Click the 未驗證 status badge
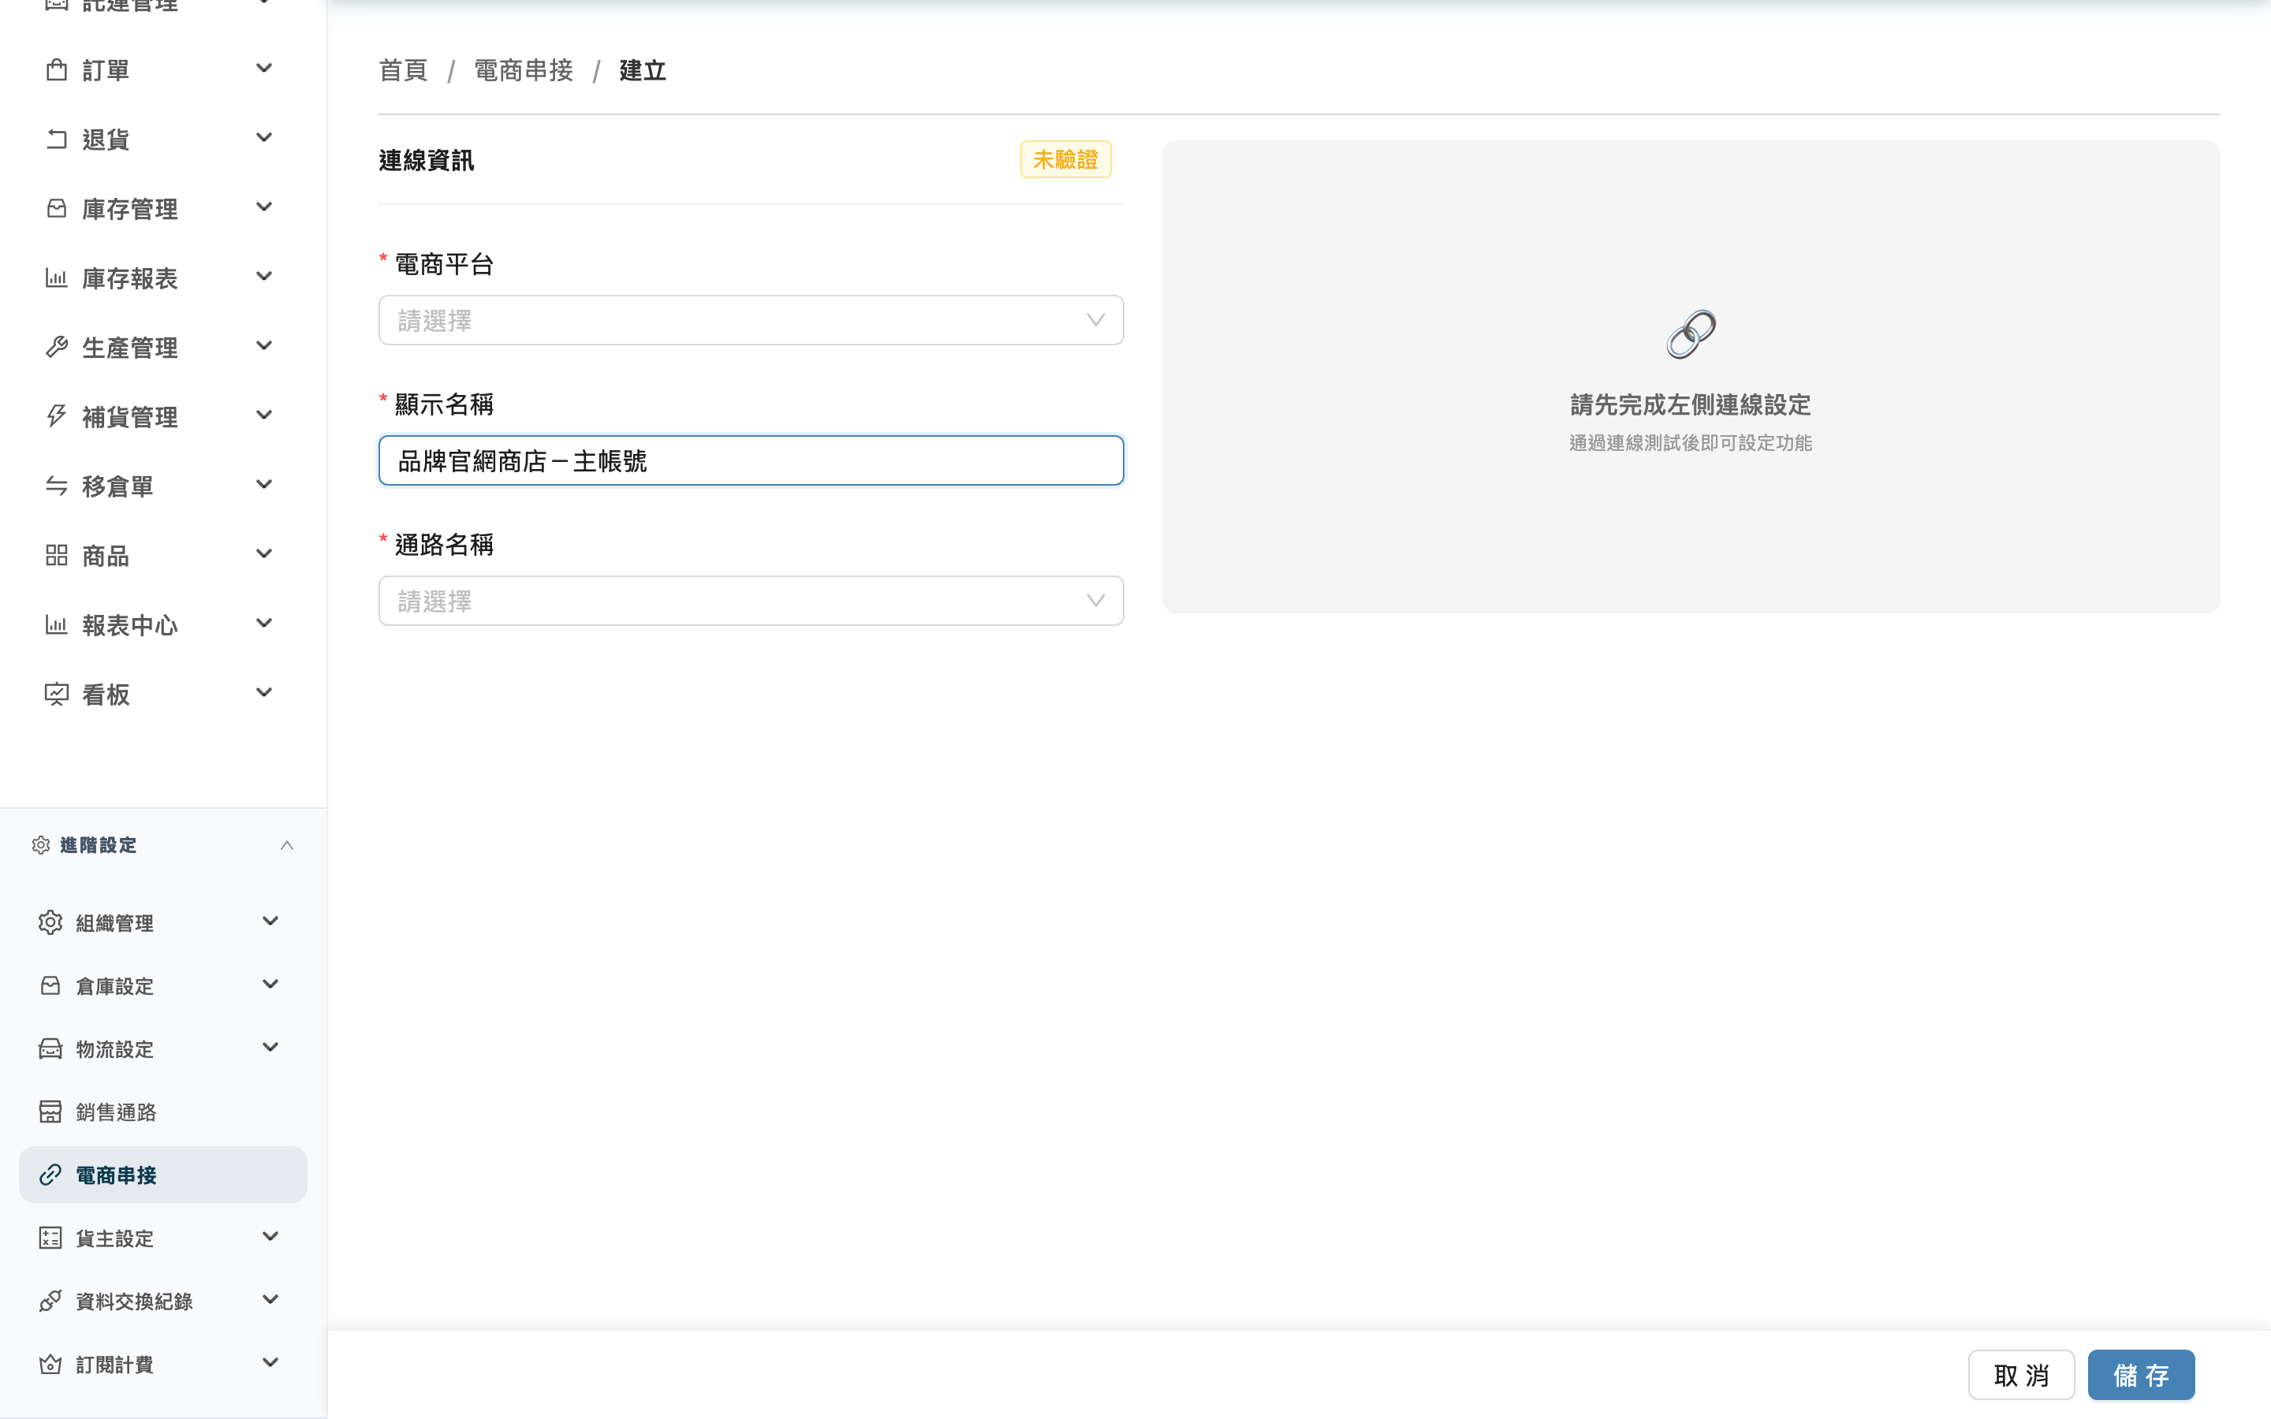The height and width of the screenshot is (1419, 2271). 1065,159
